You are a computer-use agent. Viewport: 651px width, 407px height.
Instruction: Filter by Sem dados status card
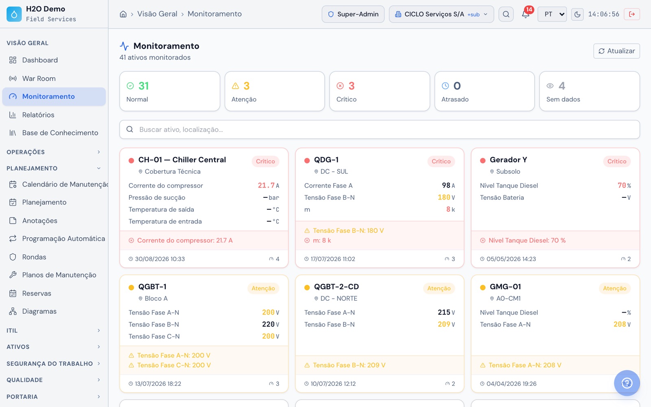(x=590, y=91)
